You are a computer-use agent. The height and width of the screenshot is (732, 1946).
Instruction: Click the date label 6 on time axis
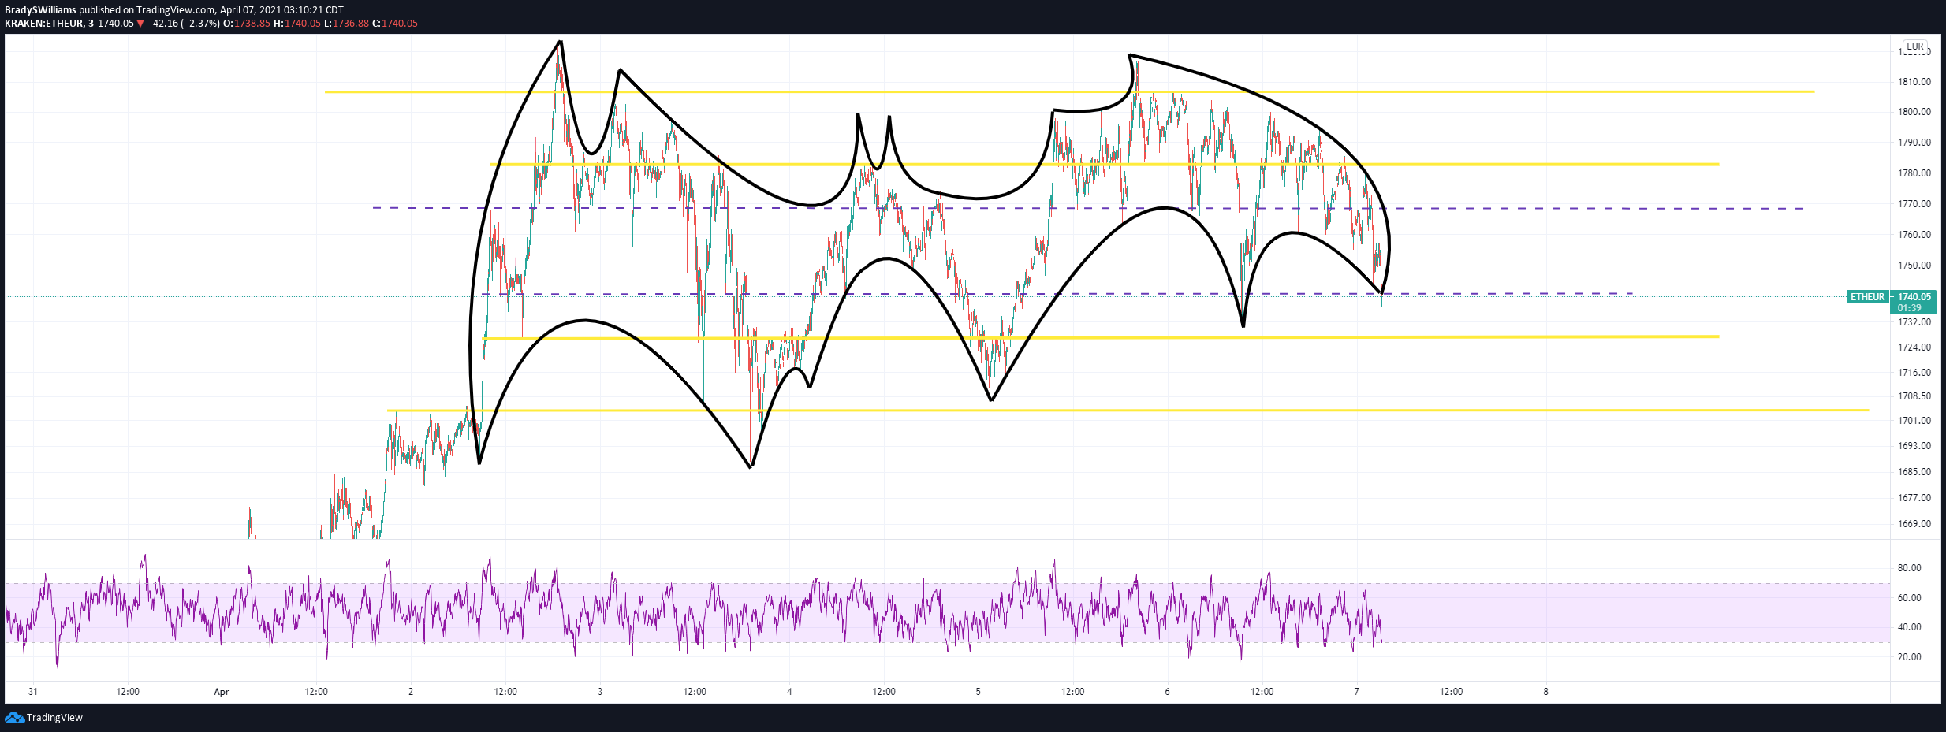click(1168, 692)
